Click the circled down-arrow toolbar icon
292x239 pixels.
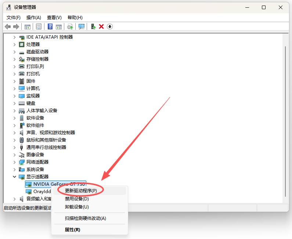coord(109,26)
